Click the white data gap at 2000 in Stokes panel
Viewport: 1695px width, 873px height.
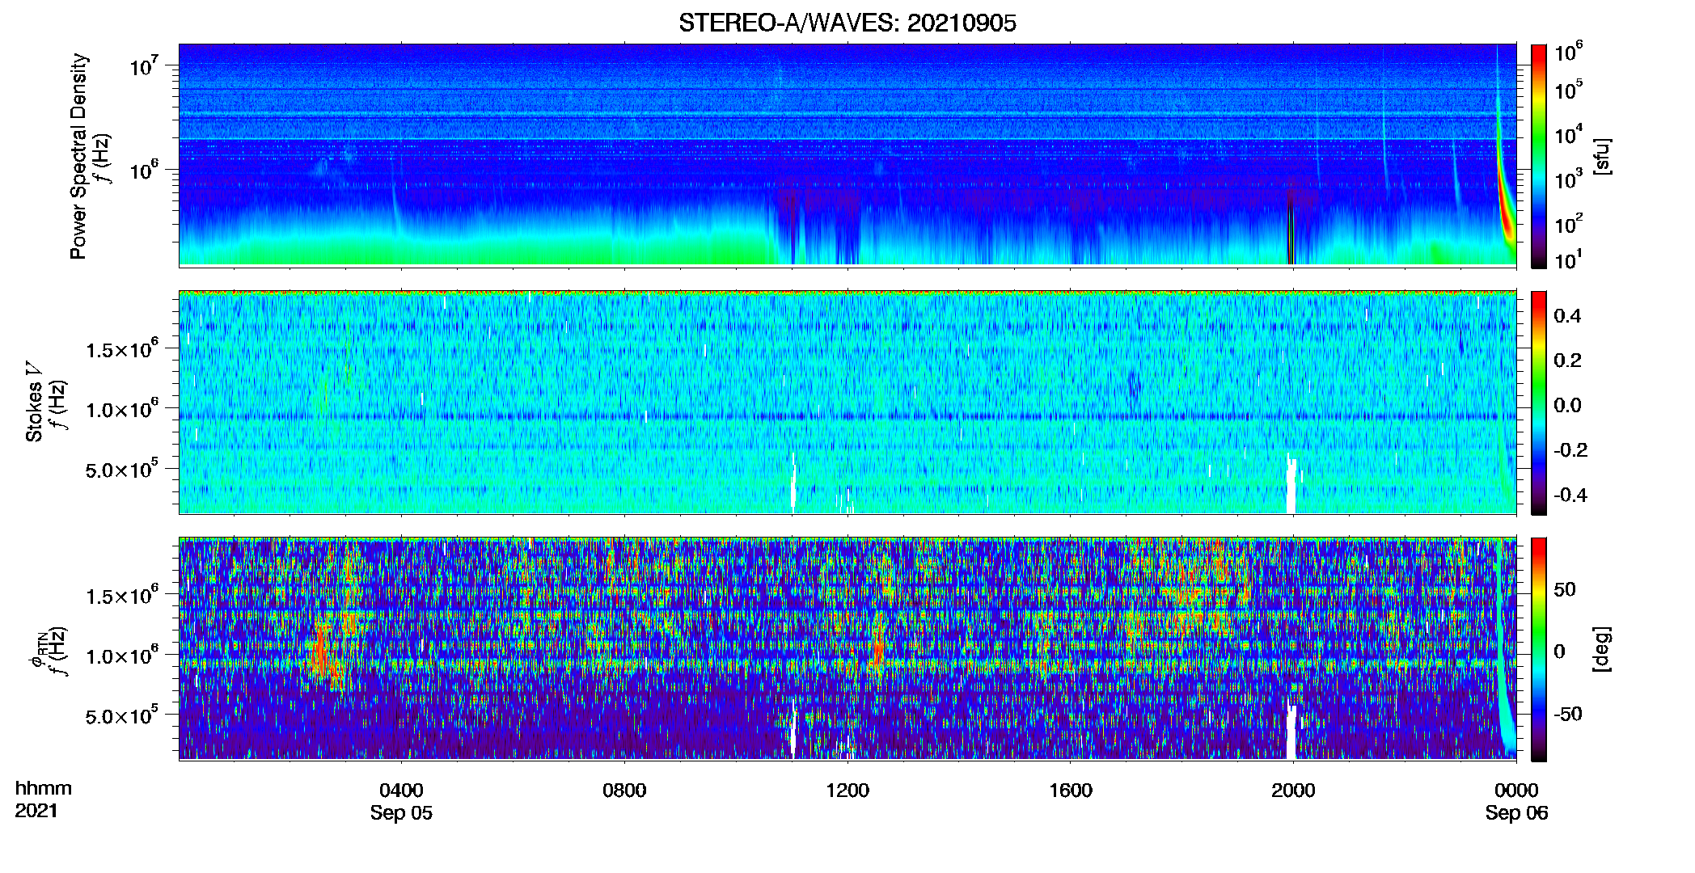coord(1291,486)
